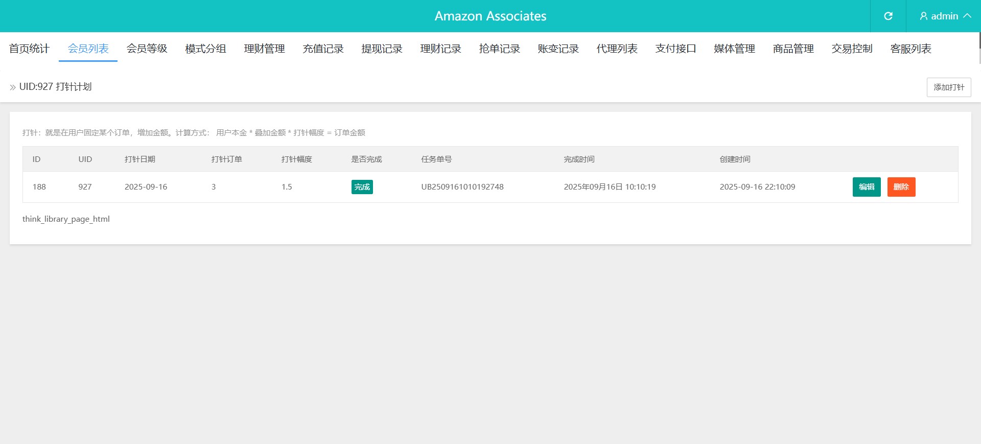The width and height of the screenshot is (981, 444).
Task: Open the 抢单记录 tab
Action: [499, 49]
